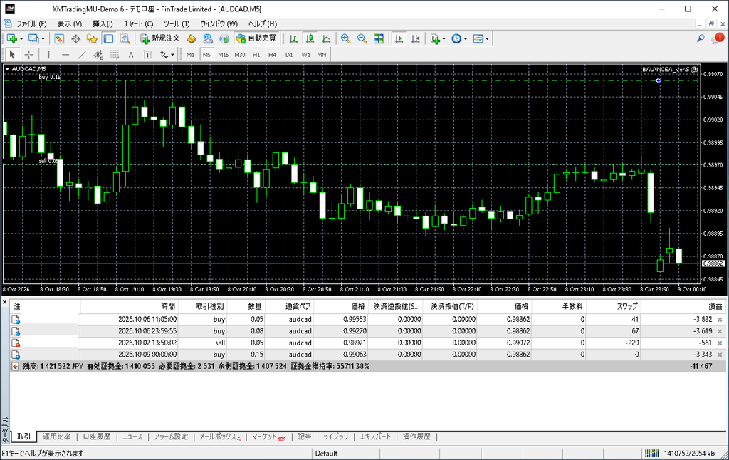This screenshot has width=729, height=460.
Task: Toggle the Data Window crosshair-target icon
Action: pos(75,38)
